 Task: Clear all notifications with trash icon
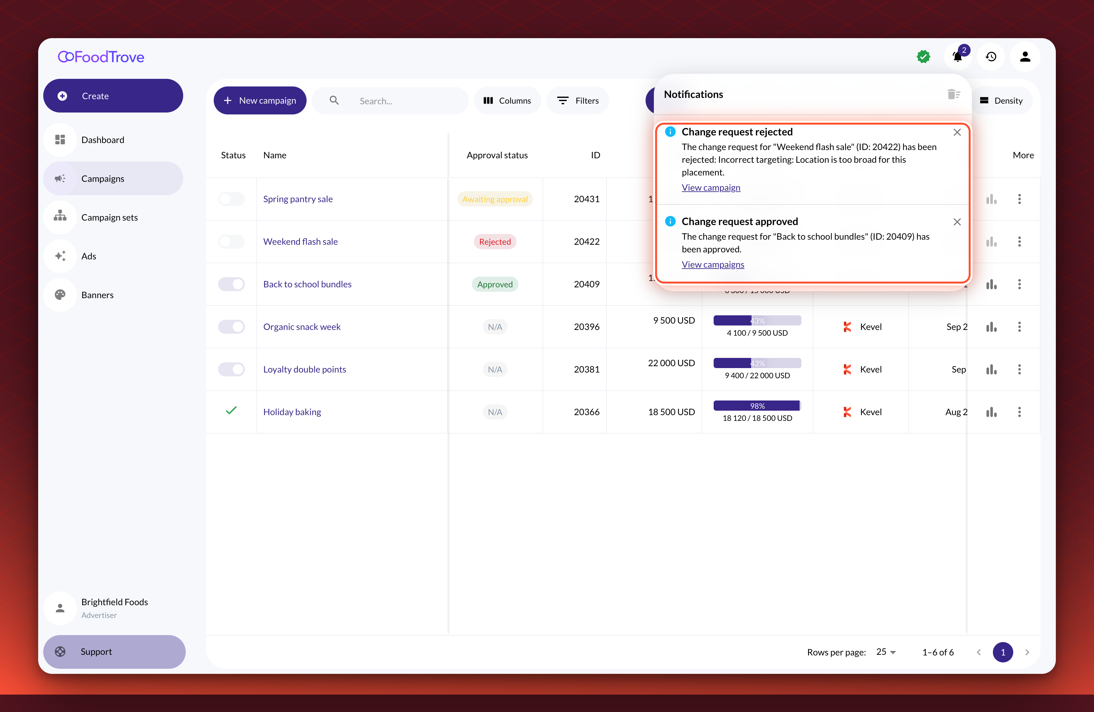(954, 94)
